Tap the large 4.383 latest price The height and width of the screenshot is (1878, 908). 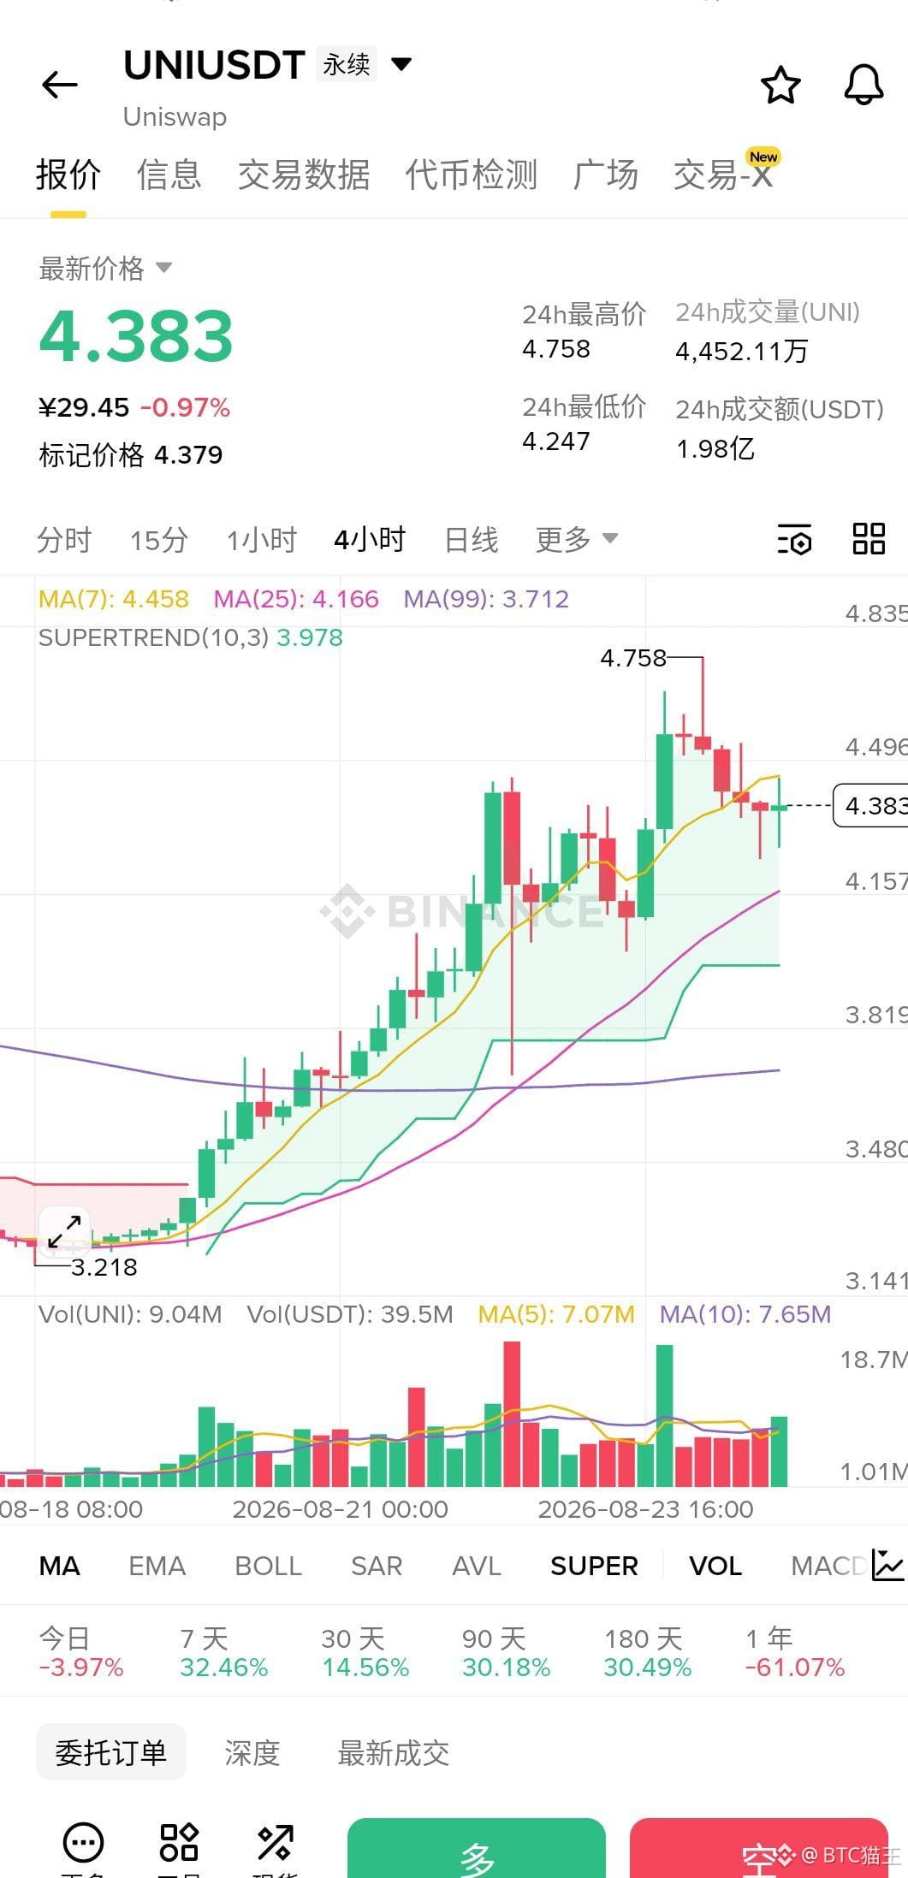click(x=136, y=335)
